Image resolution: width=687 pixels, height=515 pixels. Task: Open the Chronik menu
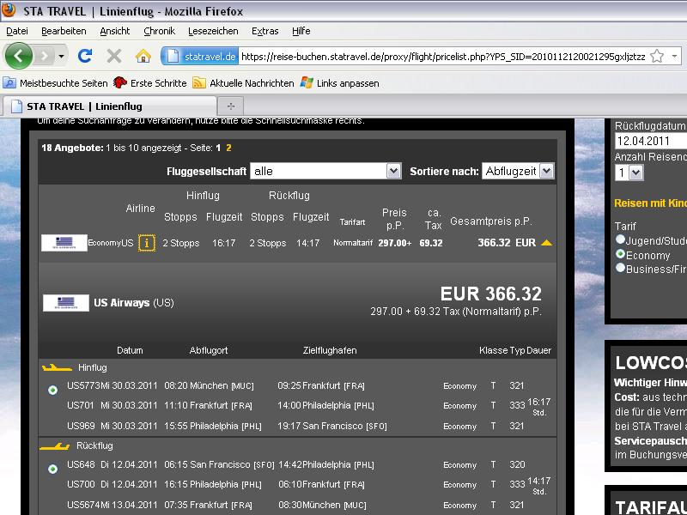pyautogui.click(x=160, y=31)
